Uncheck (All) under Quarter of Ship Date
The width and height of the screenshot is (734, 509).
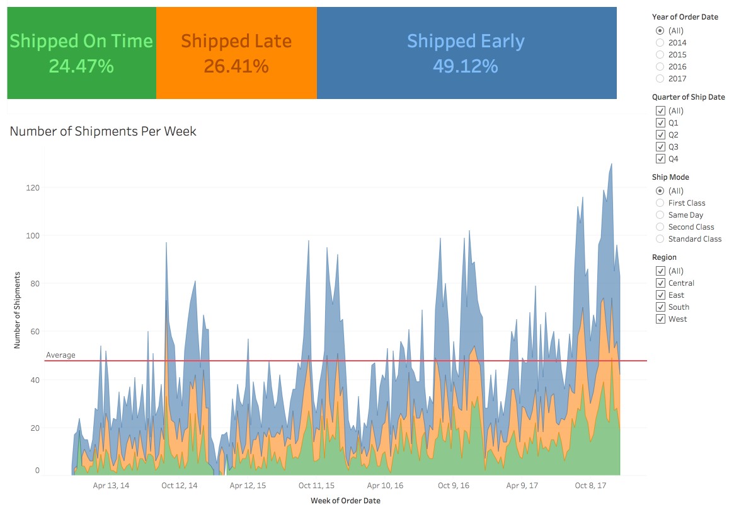click(660, 110)
